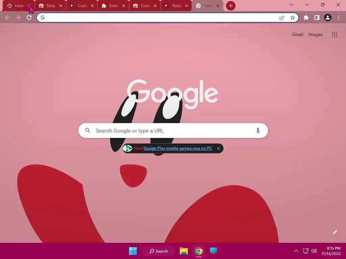Start voice search with microphone

[258, 131]
